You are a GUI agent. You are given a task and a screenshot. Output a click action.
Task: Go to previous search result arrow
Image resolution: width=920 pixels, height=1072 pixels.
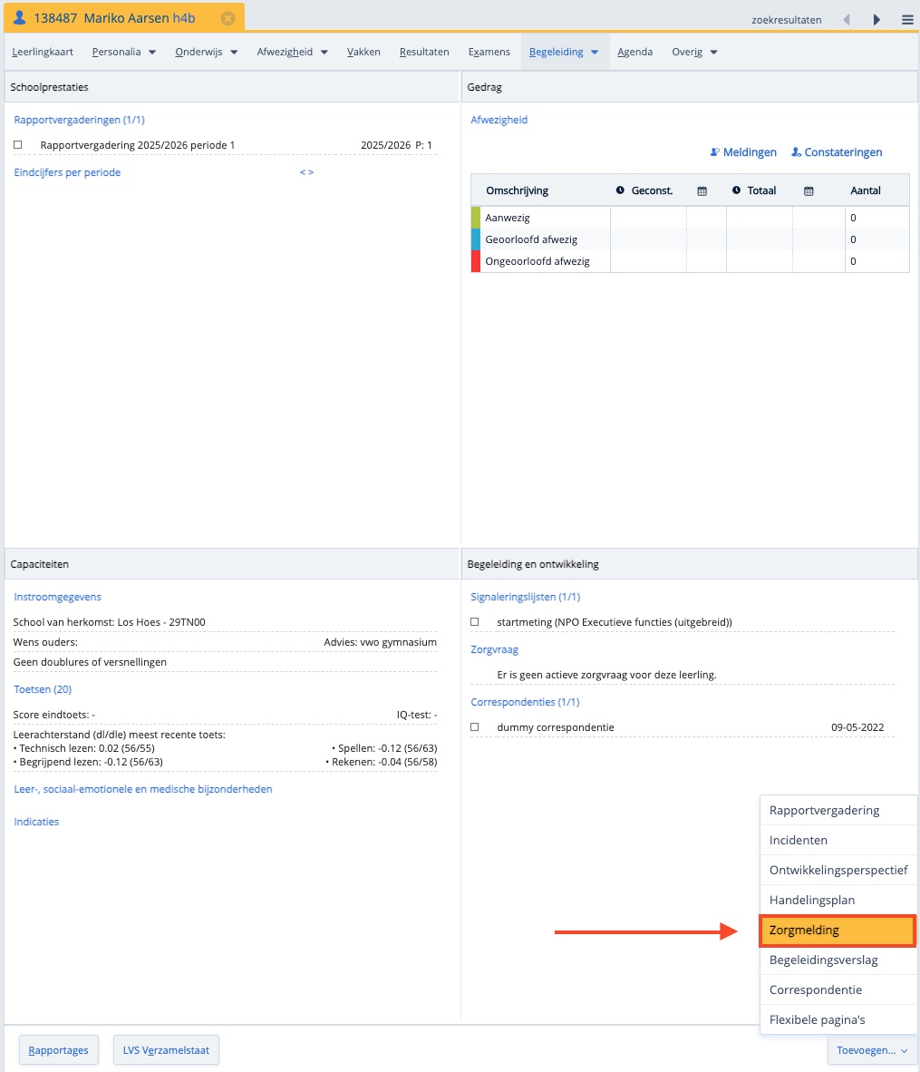[847, 19]
